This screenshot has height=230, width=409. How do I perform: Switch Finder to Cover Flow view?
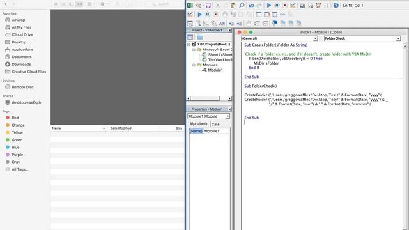(79, 4)
